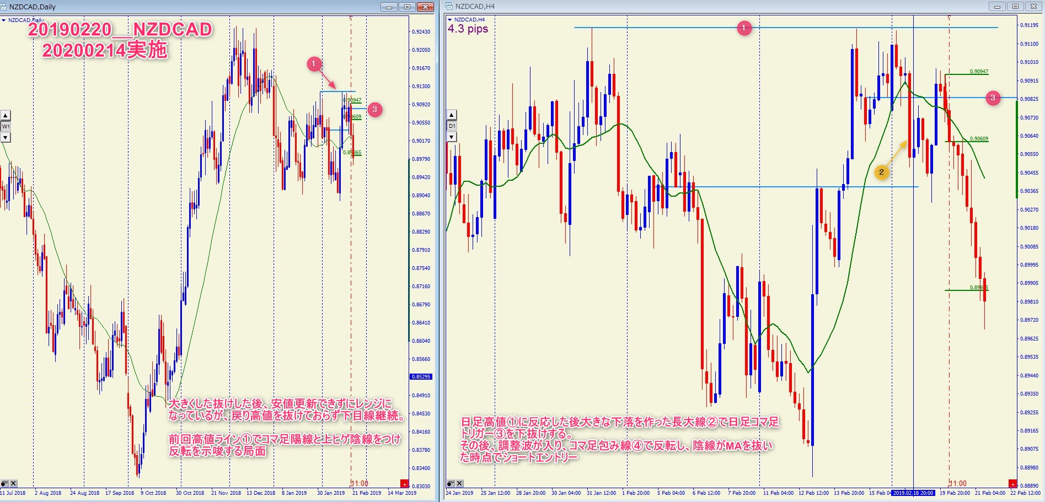Screen dimensions: 1045x502
Task: Maximize the NZDCAD,H4 chart window
Action: tap(1015, 7)
